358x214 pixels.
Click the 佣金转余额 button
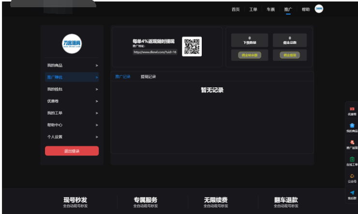pos(250,55)
